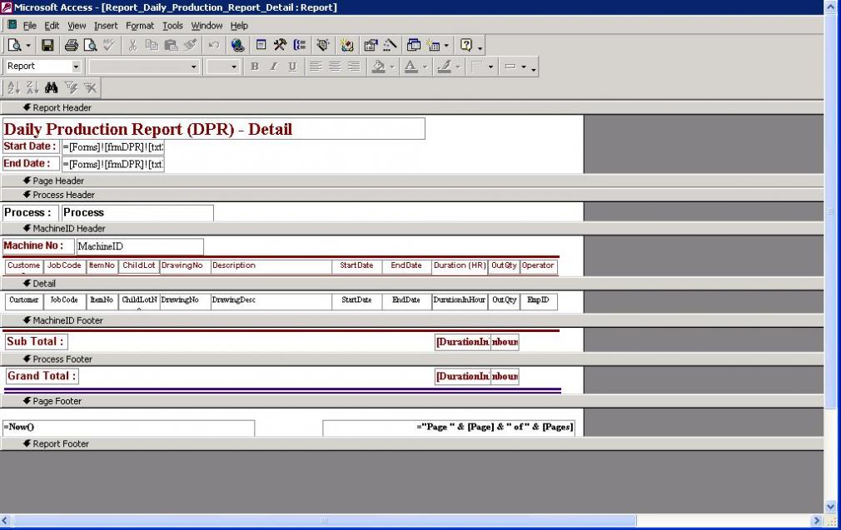
Task: Click the Copy icon
Action: point(152,46)
